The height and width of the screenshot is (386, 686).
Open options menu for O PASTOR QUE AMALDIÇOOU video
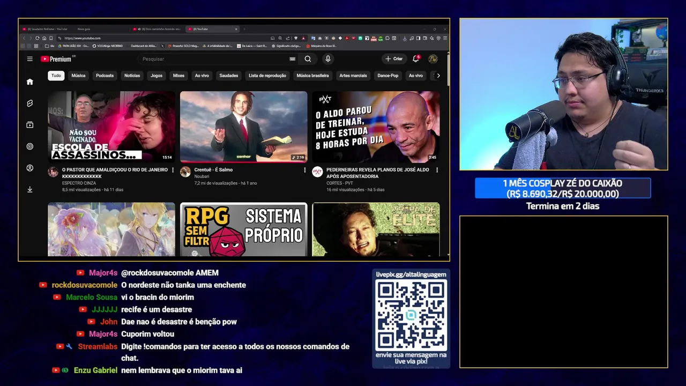point(173,170)
